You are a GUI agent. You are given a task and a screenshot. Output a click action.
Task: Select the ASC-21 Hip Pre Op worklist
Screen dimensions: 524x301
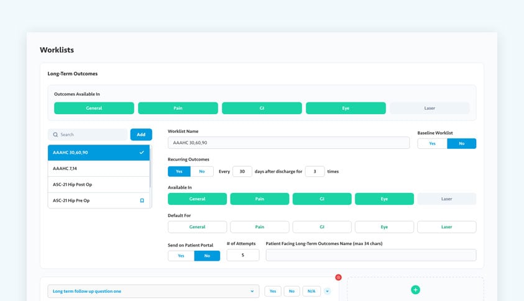pyautogui.click(x=99, y=200)
